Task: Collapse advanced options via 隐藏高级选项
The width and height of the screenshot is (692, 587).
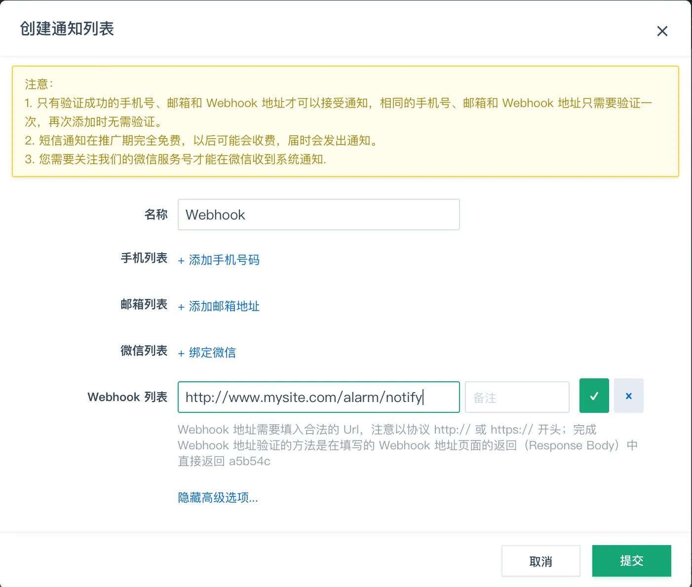Action: tap(218, 498)
